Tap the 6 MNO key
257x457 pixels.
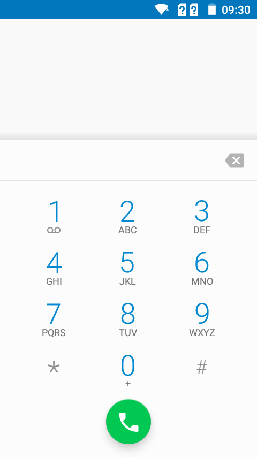pyautogui.click(x=202, y=268)
